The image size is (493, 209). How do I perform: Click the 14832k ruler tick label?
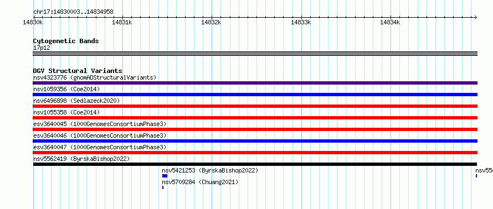tap(211, 22)
